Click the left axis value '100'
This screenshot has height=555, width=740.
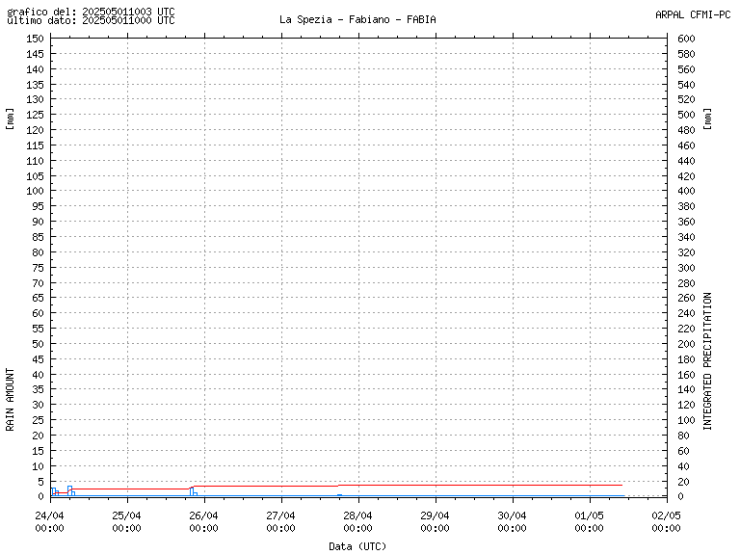(x=35, y=191)
